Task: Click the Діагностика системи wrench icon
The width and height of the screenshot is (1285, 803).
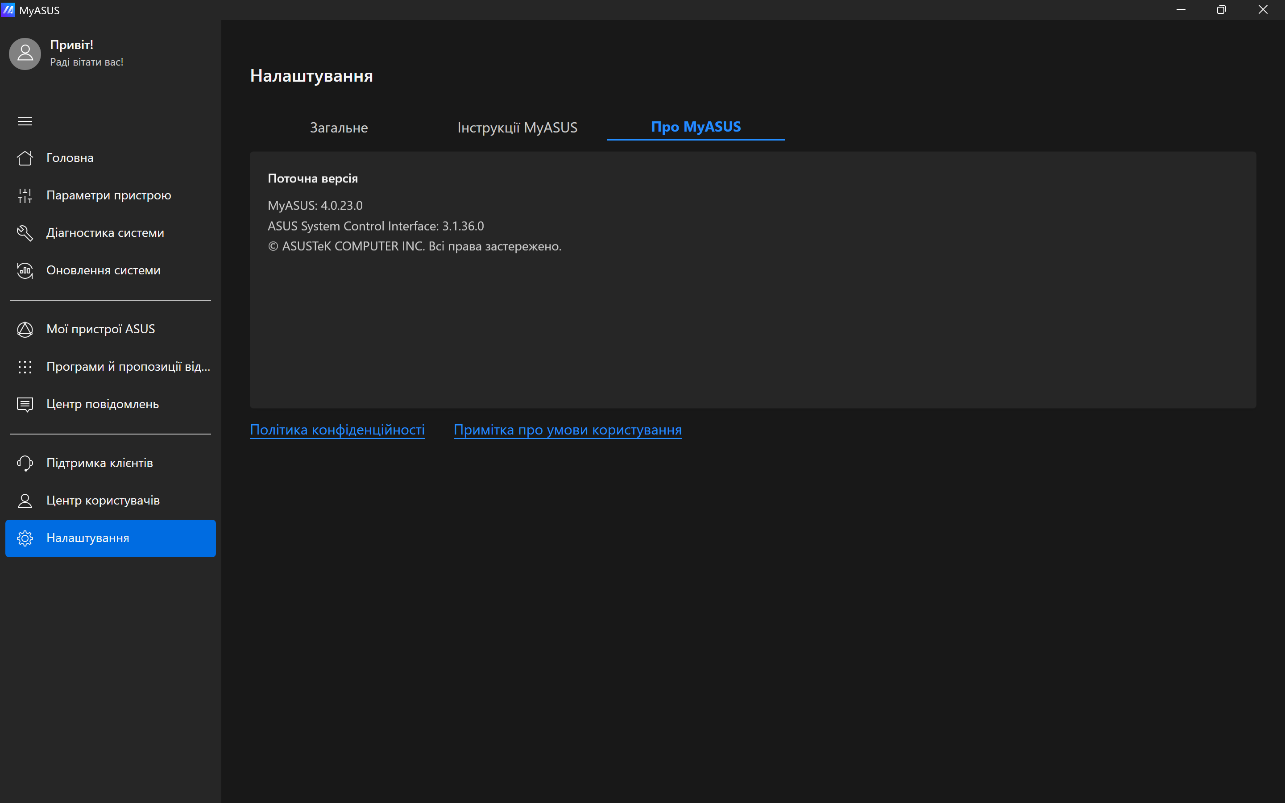Action: (25, 232)
